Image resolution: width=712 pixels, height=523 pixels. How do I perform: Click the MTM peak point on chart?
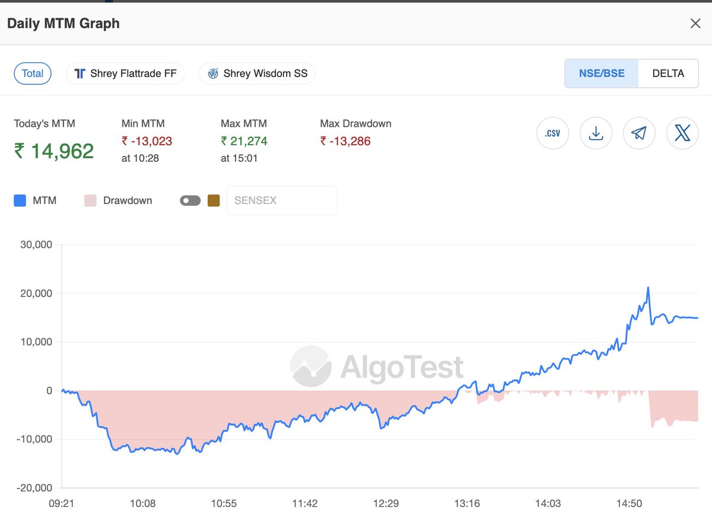click(x=648, y=288)
